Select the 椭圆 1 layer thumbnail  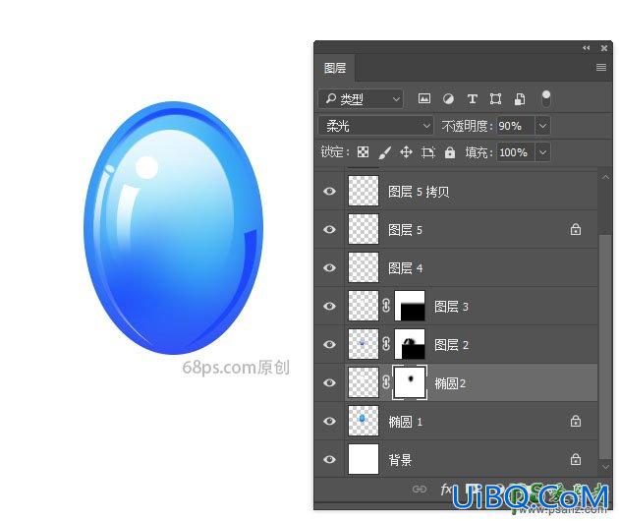[364, 421]
